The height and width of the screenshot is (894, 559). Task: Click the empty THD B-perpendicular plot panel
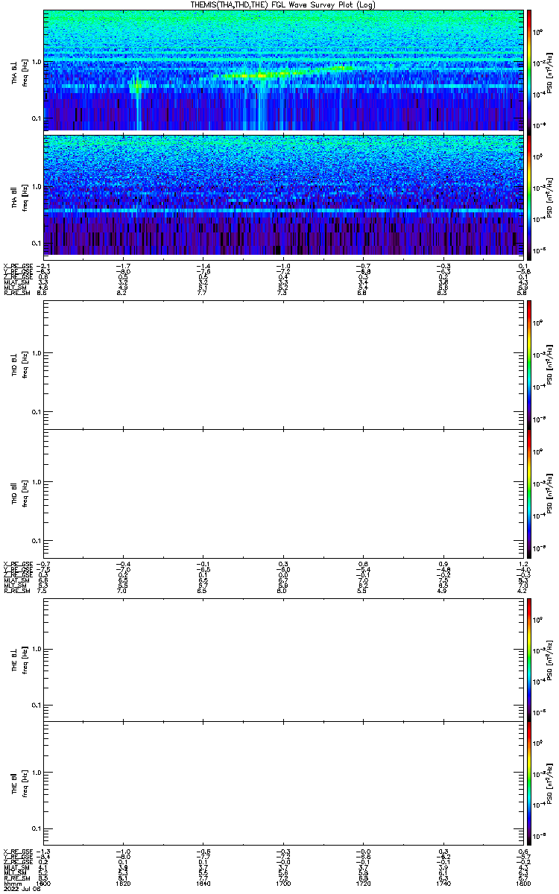282,364
